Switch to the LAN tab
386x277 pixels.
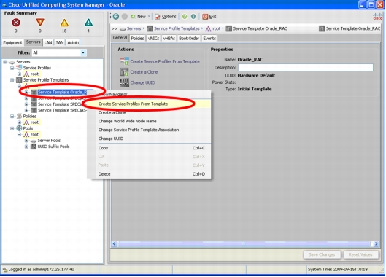[48, 42]
